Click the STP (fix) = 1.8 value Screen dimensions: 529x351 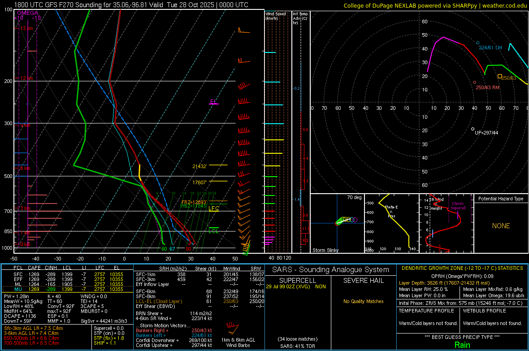(x=109, y=338)
